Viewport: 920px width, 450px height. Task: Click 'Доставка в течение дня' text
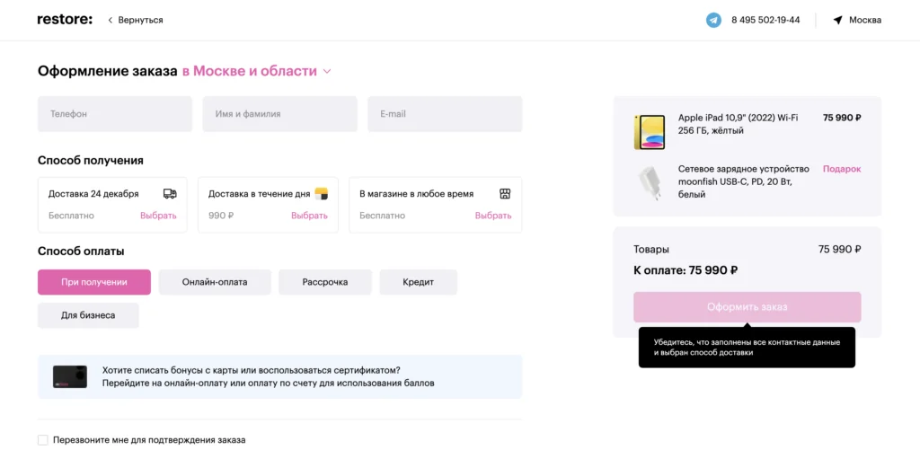point(259,194)
